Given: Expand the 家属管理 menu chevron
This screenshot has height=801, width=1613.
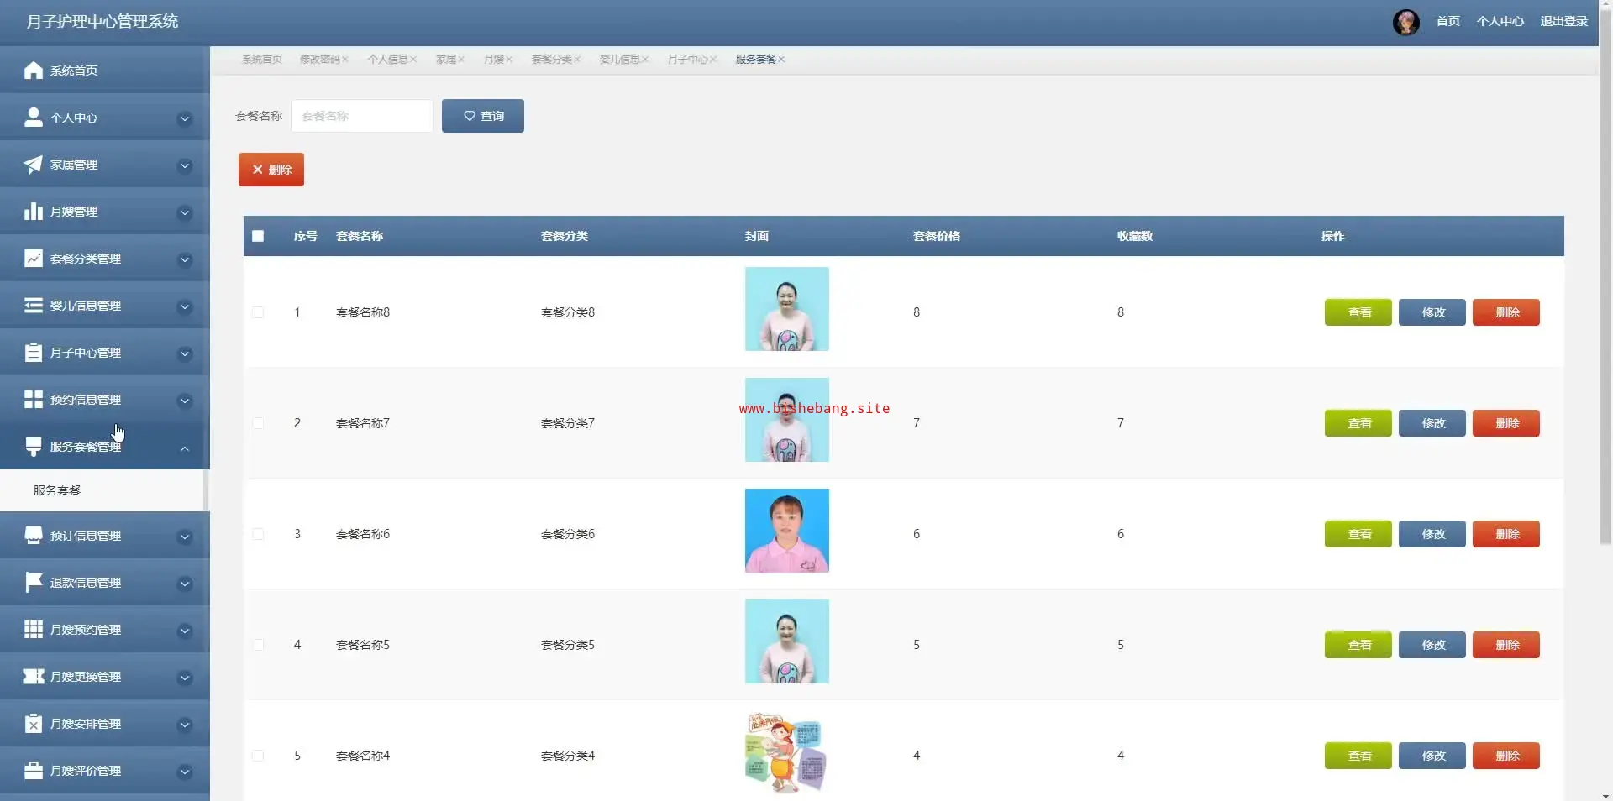Looking at the screenshot, I should (x=185, y=166).
